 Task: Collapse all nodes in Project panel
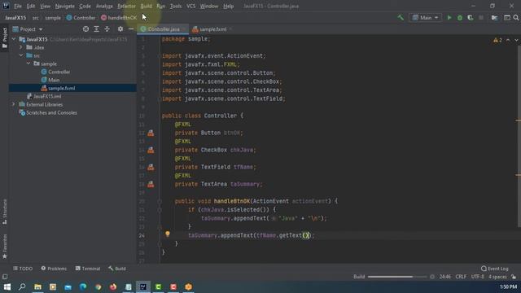107,29
